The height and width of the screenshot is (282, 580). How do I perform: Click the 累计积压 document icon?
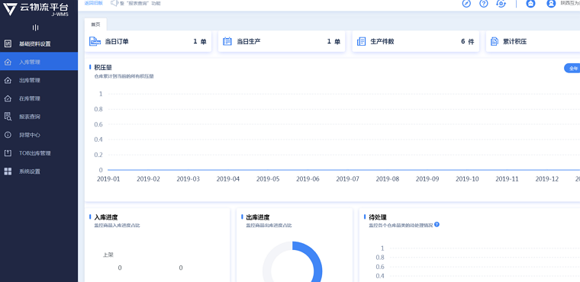pyautogui.click(x=495, y=41)
